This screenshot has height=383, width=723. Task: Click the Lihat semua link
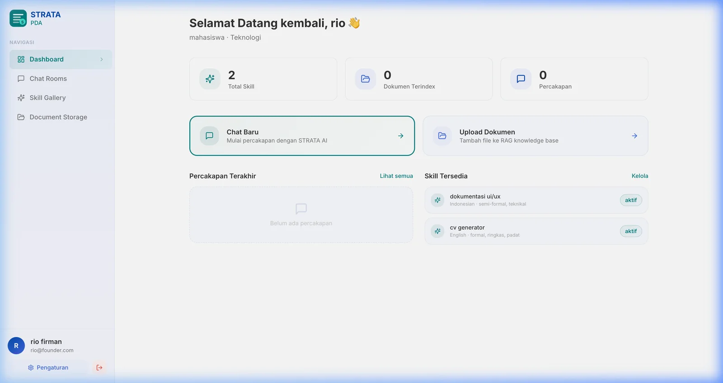coord(396,176)
